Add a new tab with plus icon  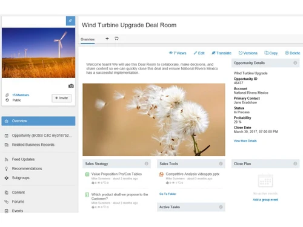click(x=107, y=38)
